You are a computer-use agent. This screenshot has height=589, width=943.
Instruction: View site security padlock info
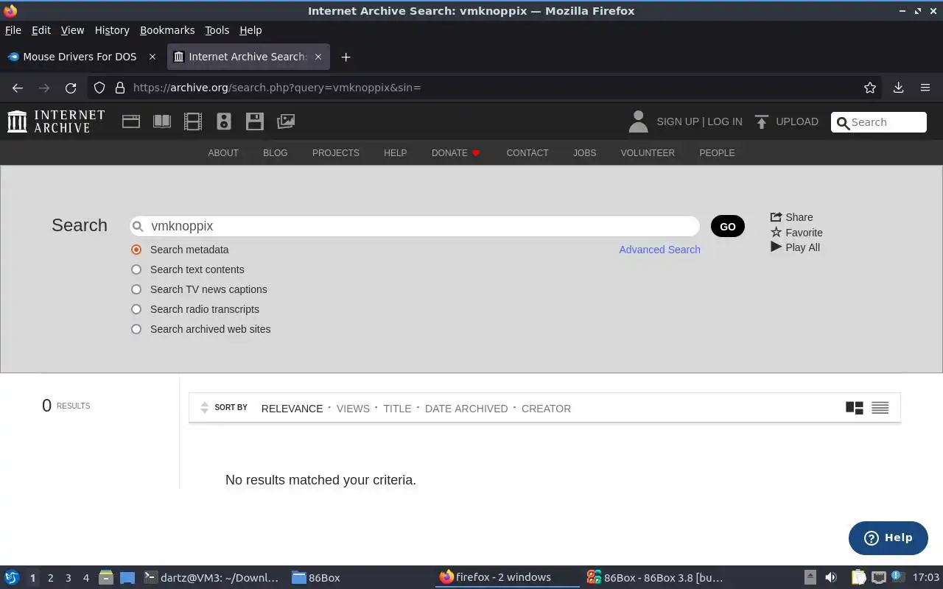120,88
